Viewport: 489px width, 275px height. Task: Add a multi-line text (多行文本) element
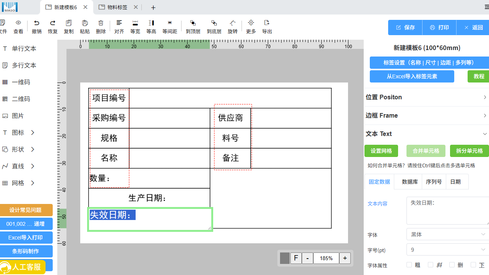(19, 65)
